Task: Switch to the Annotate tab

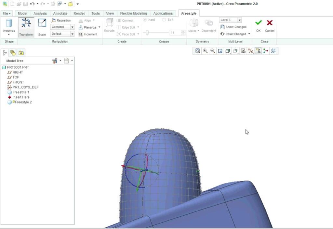Action: point(60,13)
